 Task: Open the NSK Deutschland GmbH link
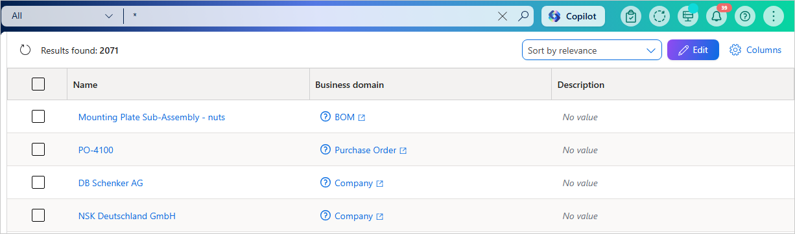click(127, 216)
